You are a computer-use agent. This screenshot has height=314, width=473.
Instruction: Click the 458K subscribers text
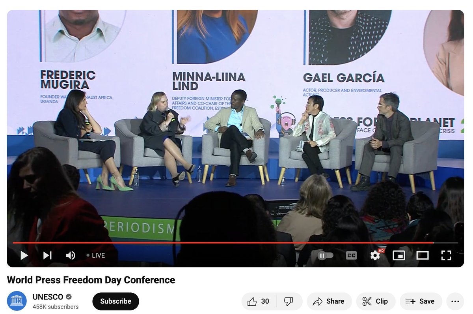[56, 307]
